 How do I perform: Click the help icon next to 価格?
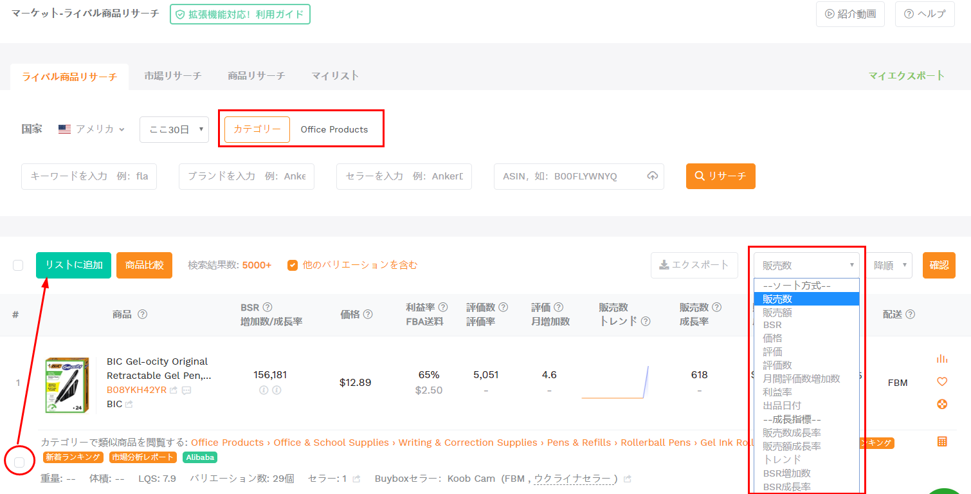pos(368,315)
